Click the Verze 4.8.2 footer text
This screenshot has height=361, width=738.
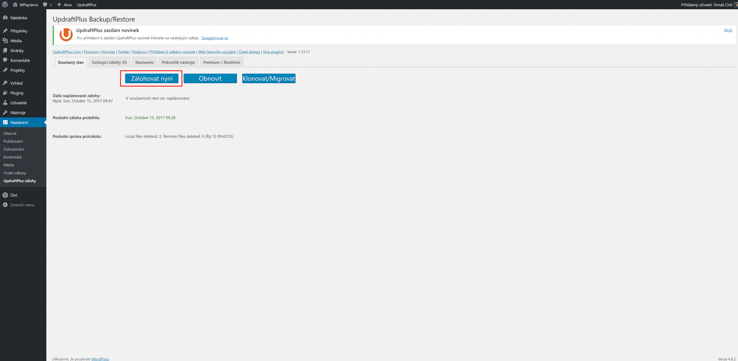click(x=727, y=359)
